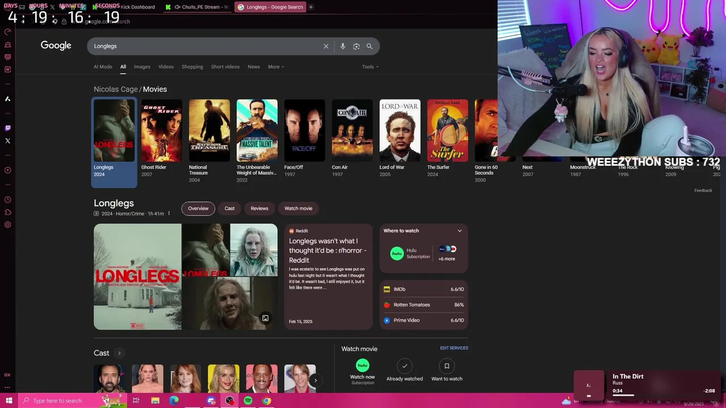Select National Treasure movie poster

coord(209,131)
